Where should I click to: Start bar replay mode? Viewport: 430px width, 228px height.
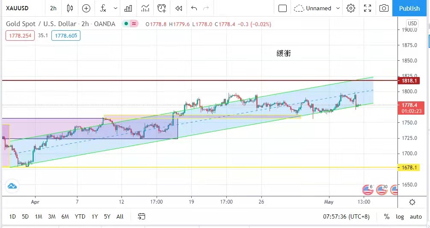[179, 8]
